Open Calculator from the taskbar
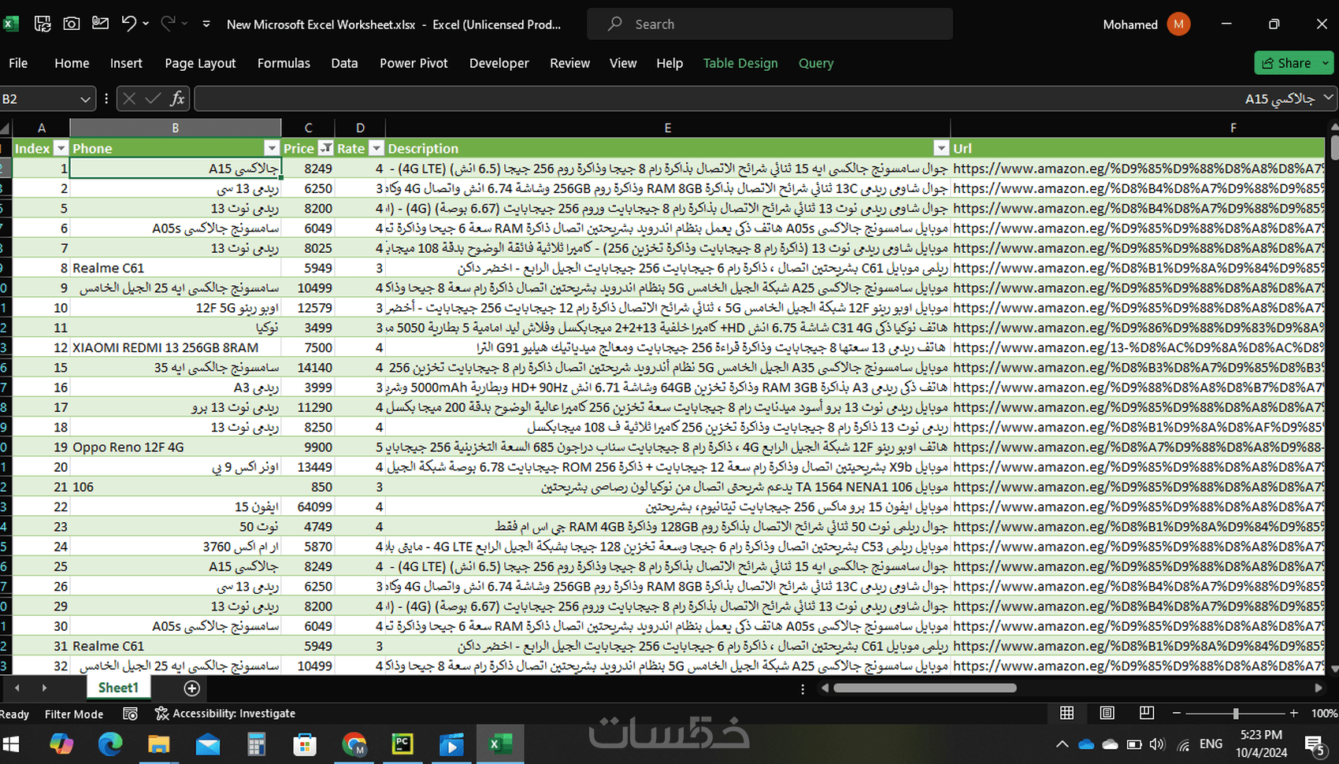 click(x=257, y=744)
